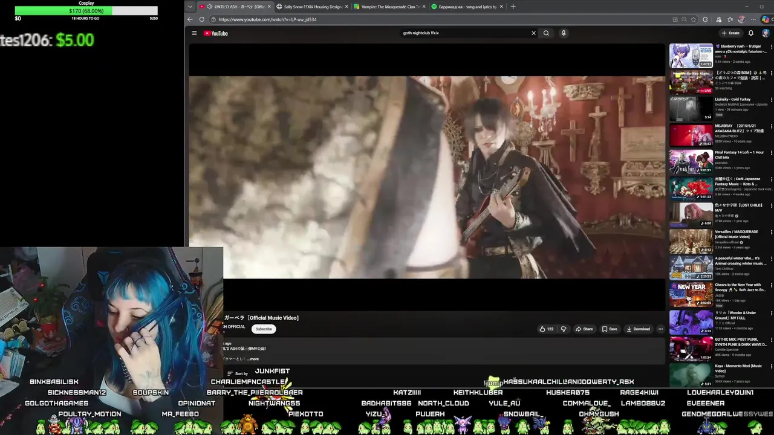Open blueberry rush video thumbnail
Image resolution: width=774 pixels, height=435 pixels.
tap(691, 56)
